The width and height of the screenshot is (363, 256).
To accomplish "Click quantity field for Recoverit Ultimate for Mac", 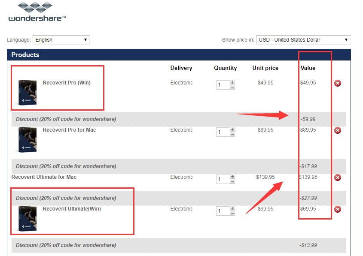I will [223, 179].
